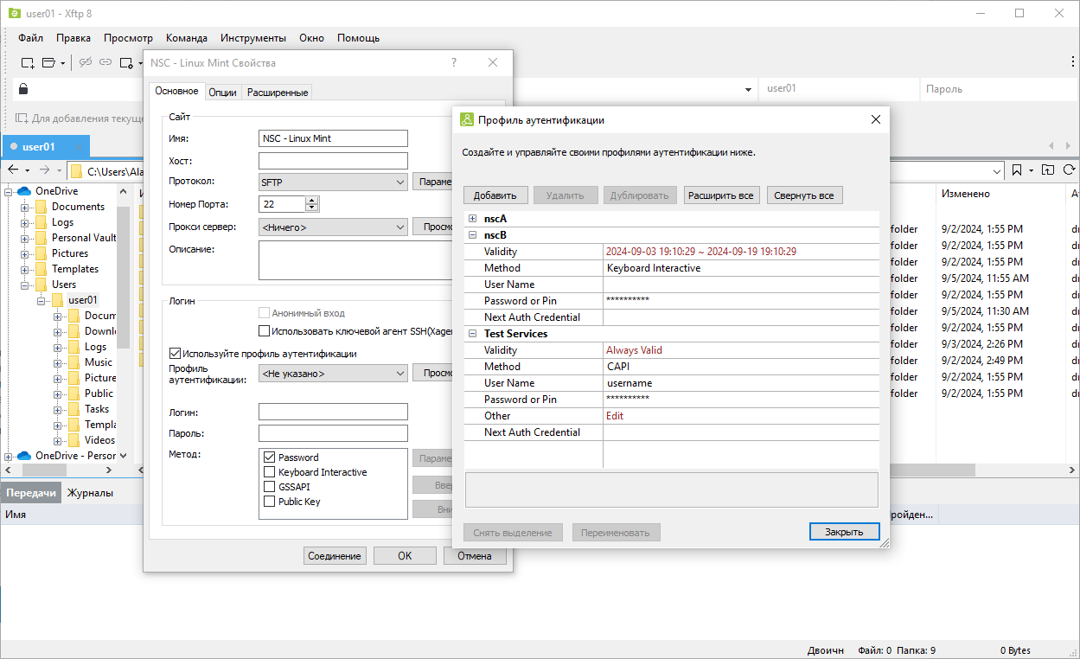Click the New Session toolbar icon
Viewport: 1080px width, 659px height.
[x=28, y=62]
